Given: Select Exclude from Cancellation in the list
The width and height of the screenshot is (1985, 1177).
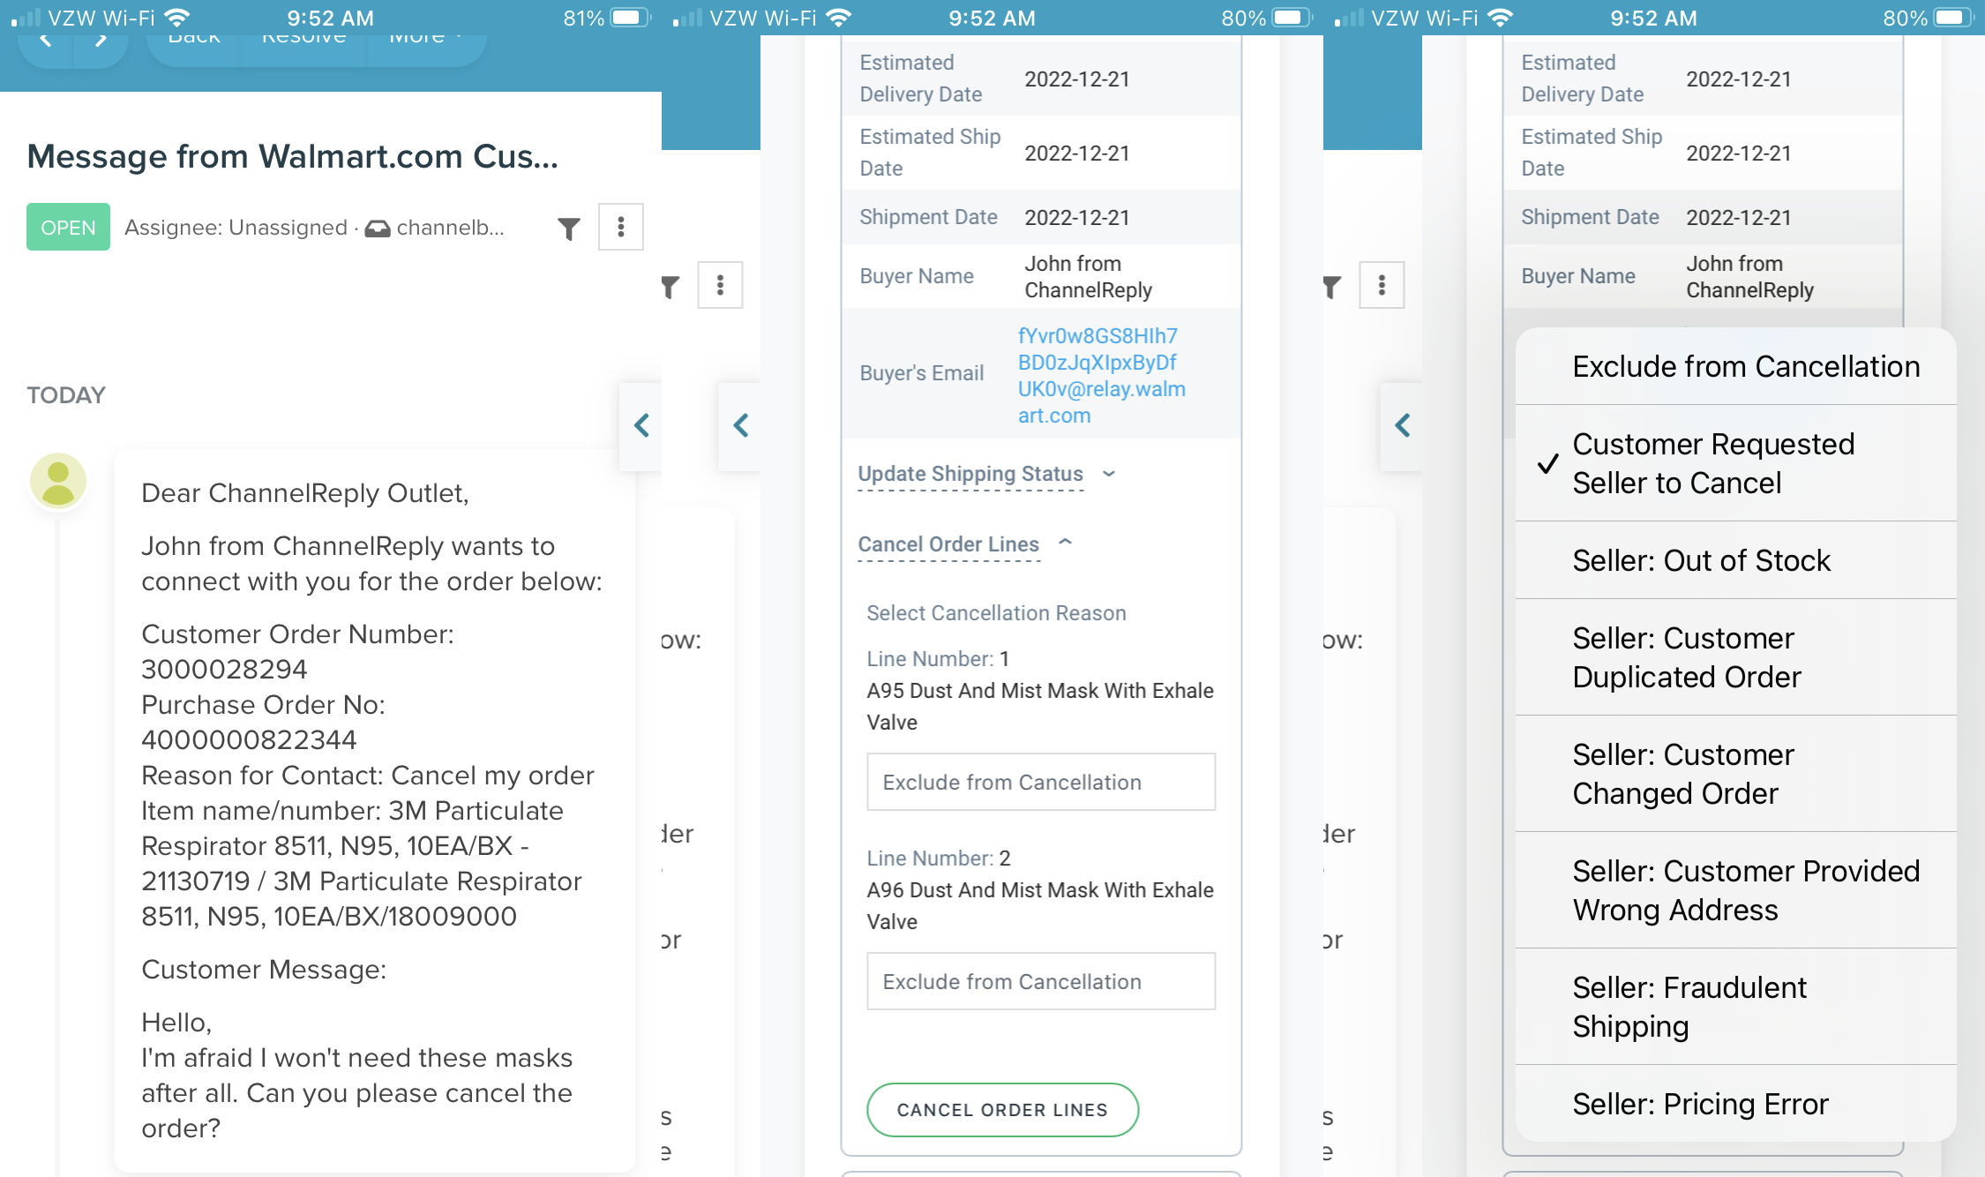Looking at the screenshot, I should [1745, 367].
